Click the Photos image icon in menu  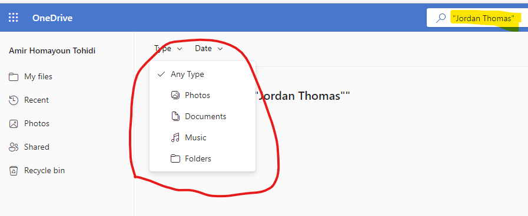175,96
